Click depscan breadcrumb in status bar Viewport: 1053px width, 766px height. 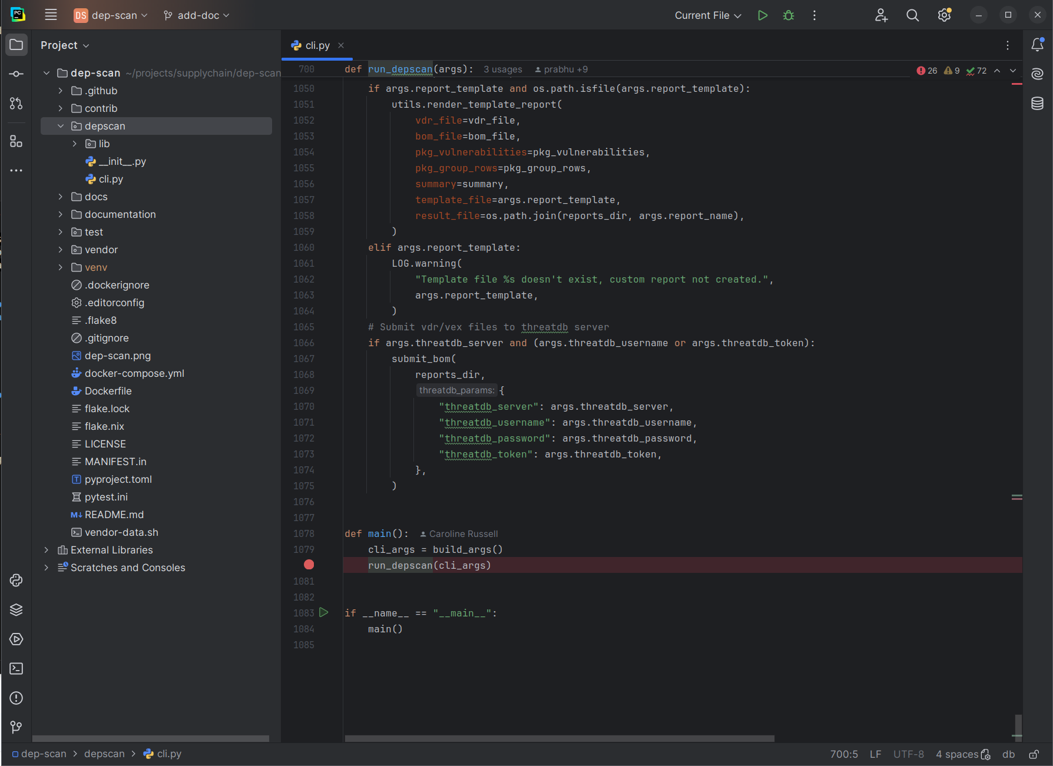[x=104, y=754]
